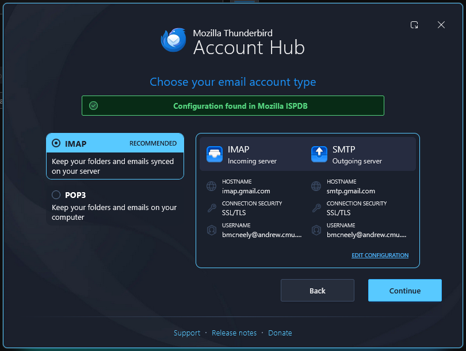
Task: Click the smtp.gmail.com hostname text
Action: 351,191
